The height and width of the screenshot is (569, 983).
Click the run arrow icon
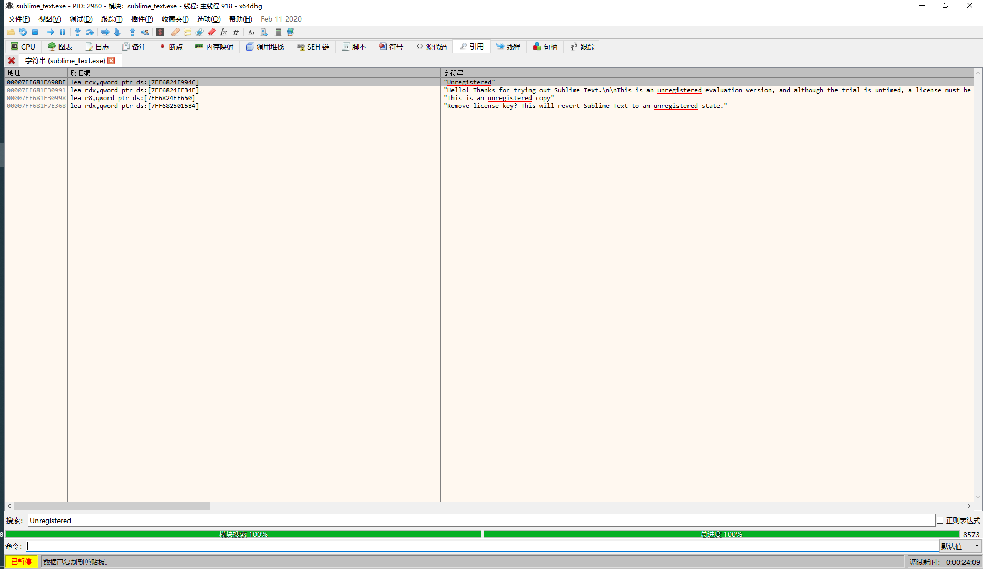50,32
